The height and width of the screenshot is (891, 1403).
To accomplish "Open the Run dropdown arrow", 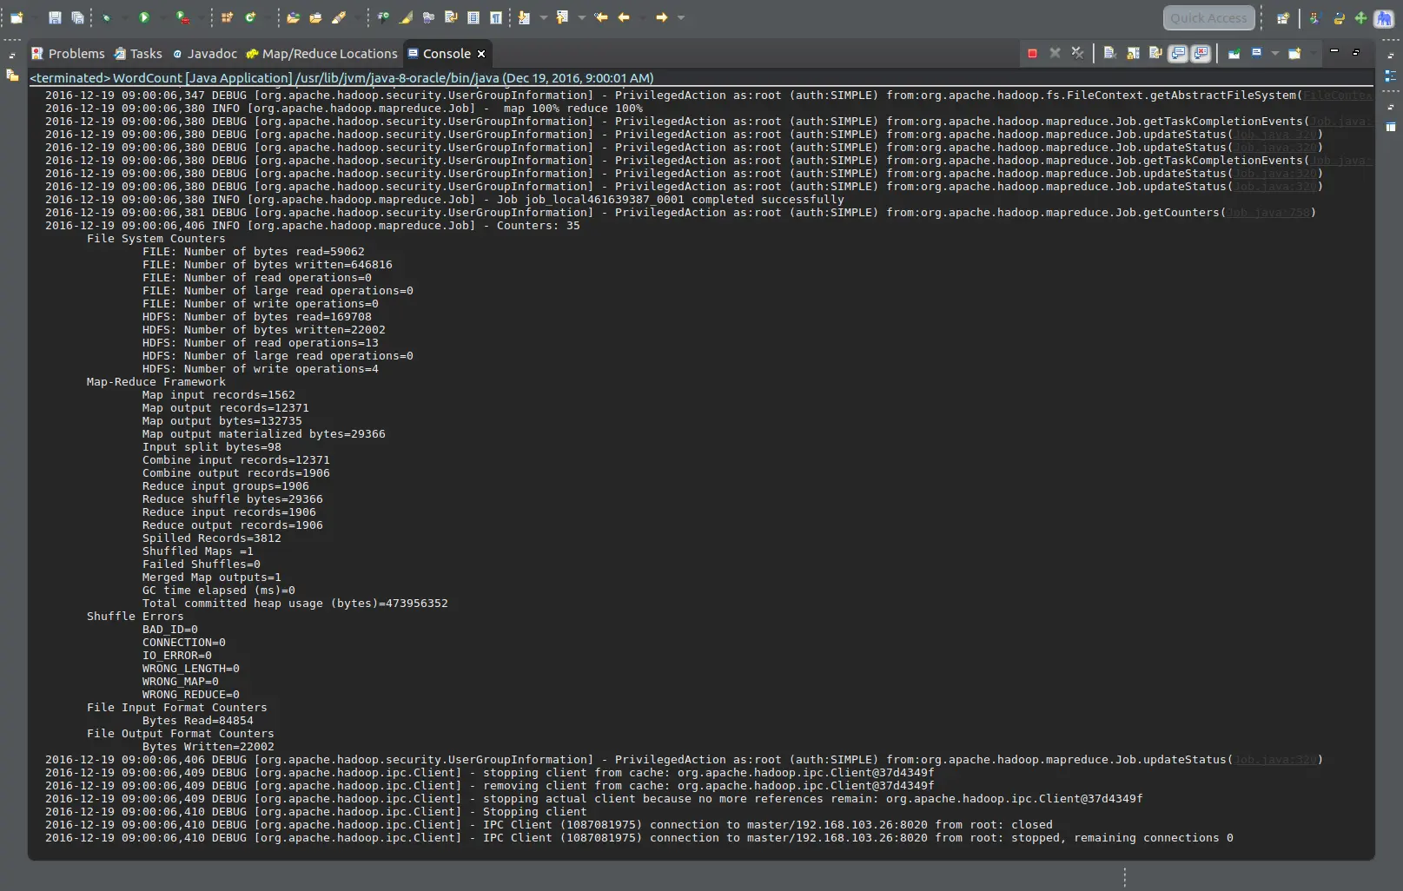I will [x=162, y=17].
